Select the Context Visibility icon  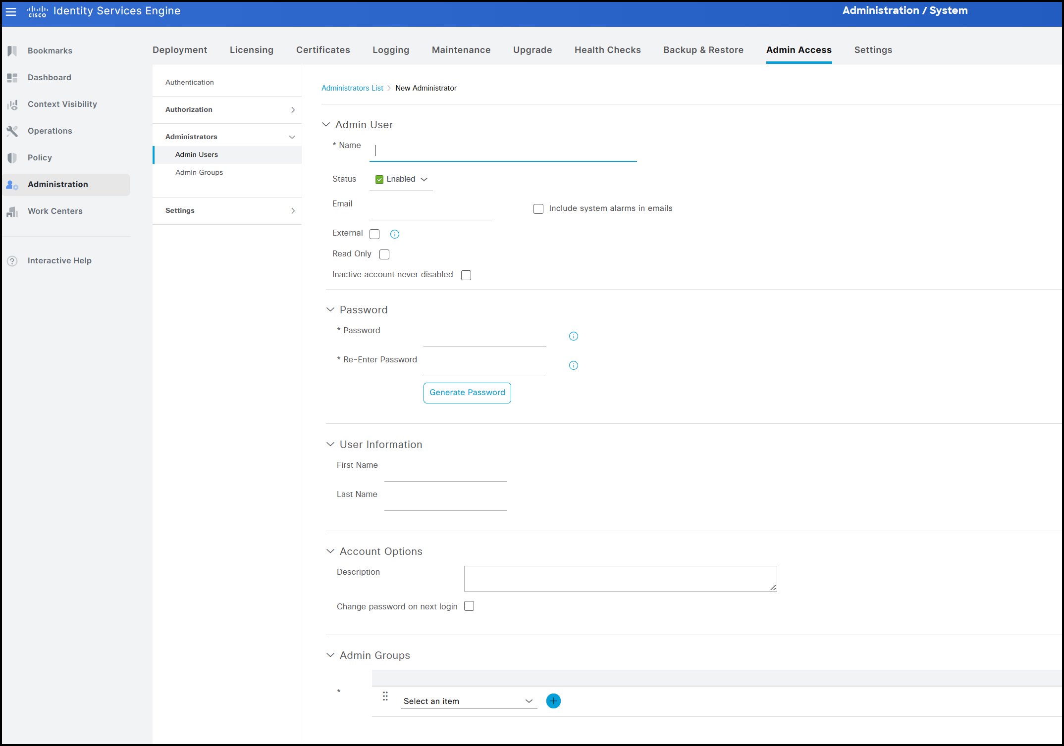[x=12, y=104]
